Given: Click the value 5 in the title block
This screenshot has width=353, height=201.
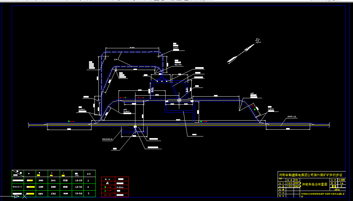Looking at the screenshot, I should pos(342,186).
